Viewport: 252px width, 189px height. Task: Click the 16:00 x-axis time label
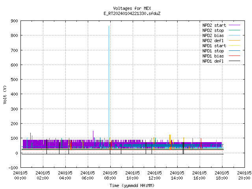pos(199,178)
